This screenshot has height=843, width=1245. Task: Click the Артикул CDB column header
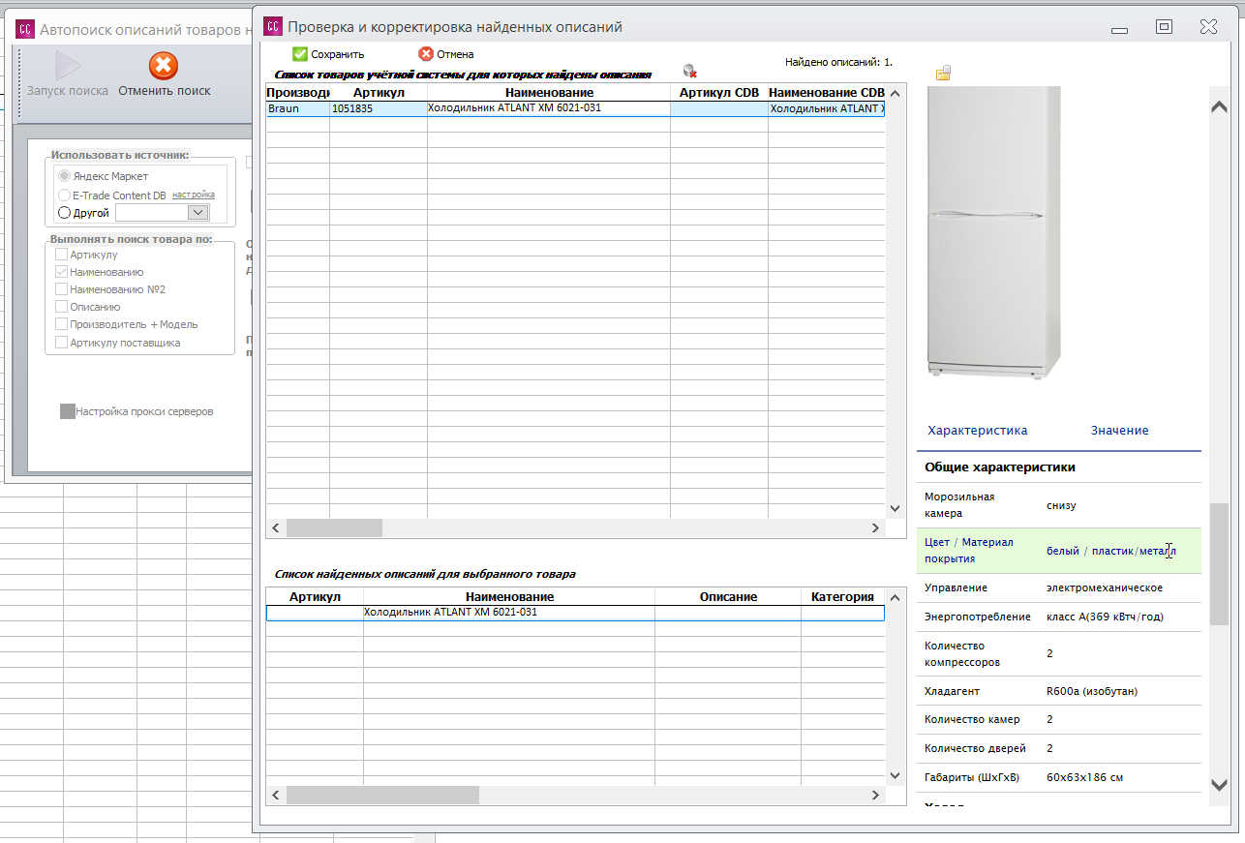[x=719, y=92]
